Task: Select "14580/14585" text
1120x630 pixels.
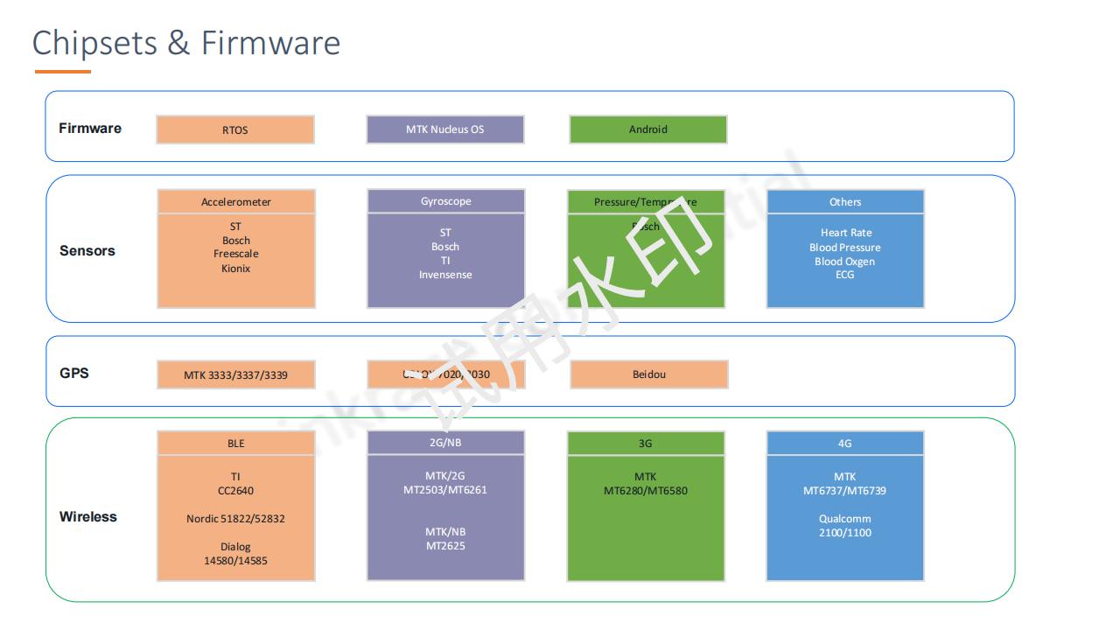Action: [x=235, y=561]
